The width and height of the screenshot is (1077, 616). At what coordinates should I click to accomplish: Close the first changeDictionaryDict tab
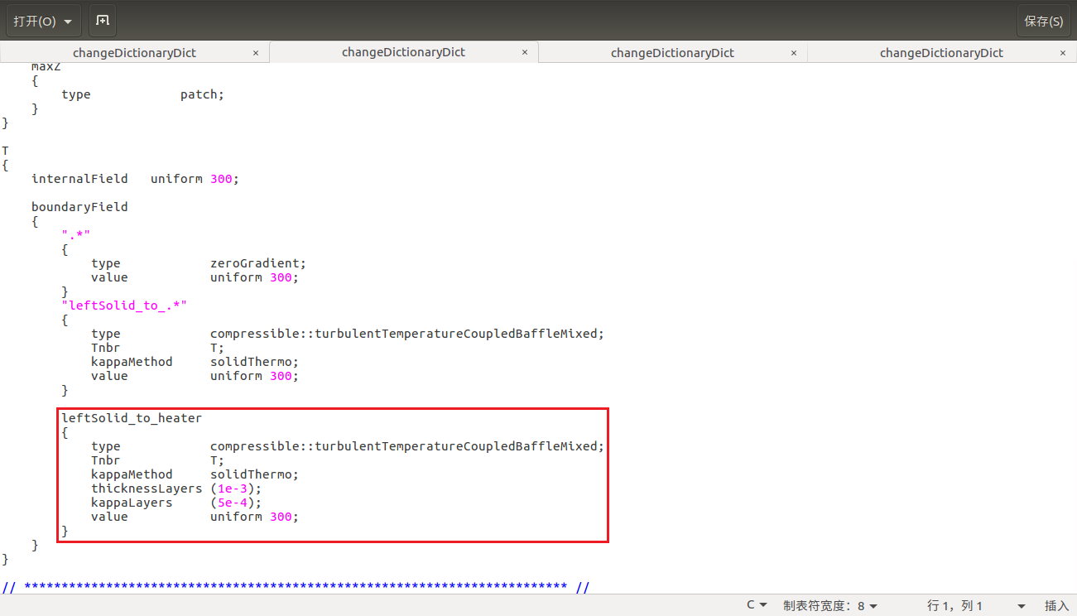(x=256, y=53)
